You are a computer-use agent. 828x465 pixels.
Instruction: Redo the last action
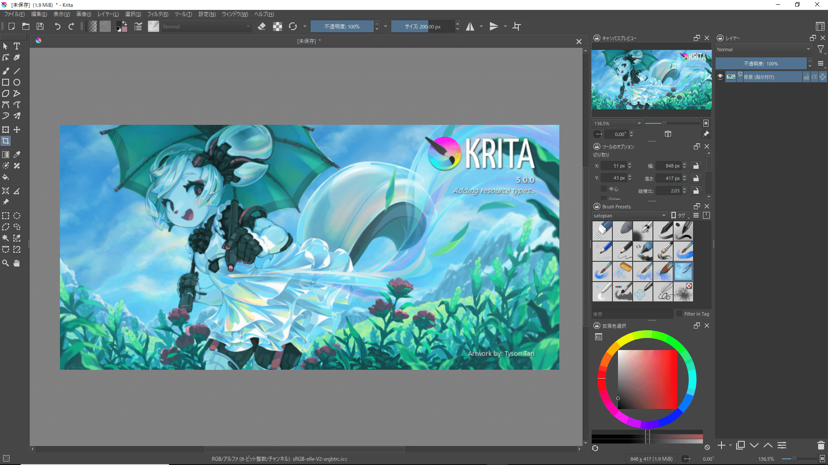[71, 26]
